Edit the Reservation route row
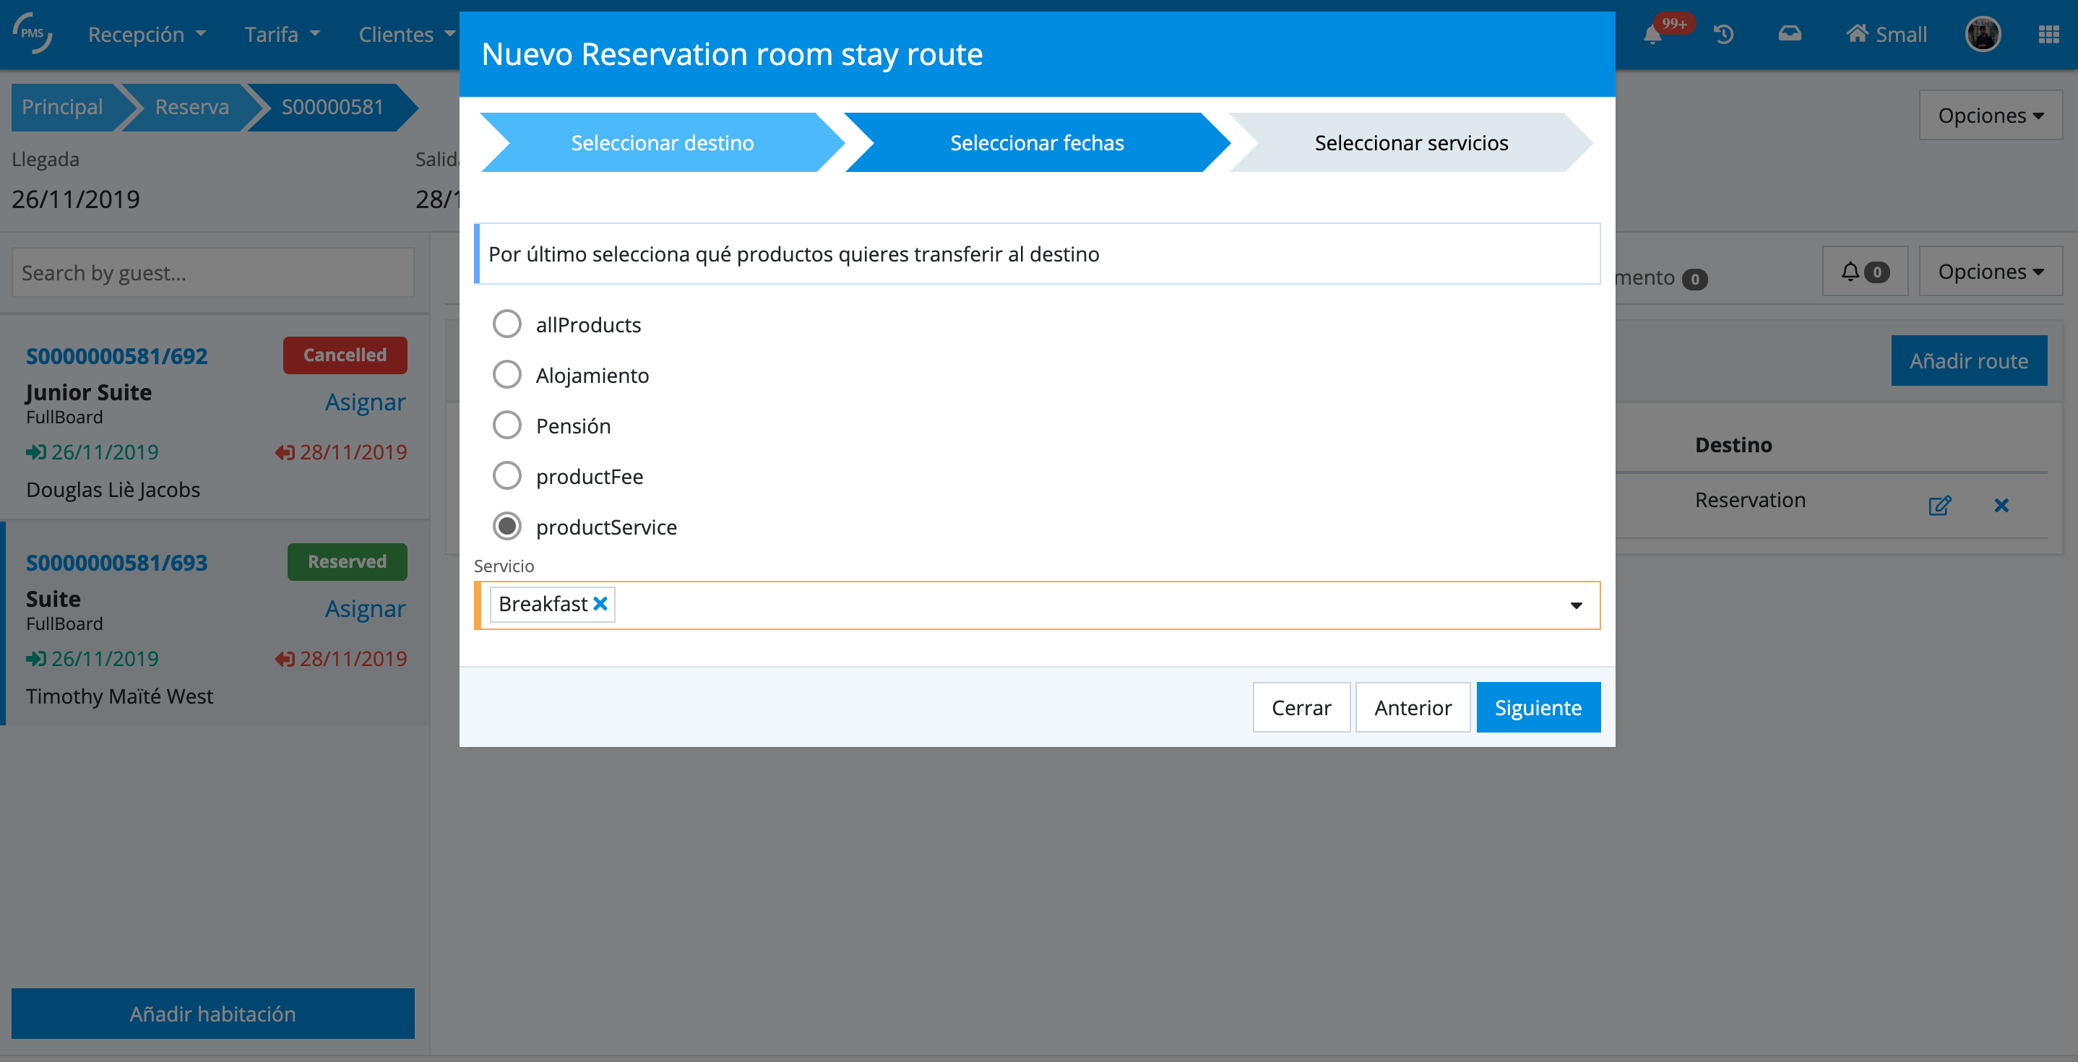 pyautogui.click(x=1939, y=506)
